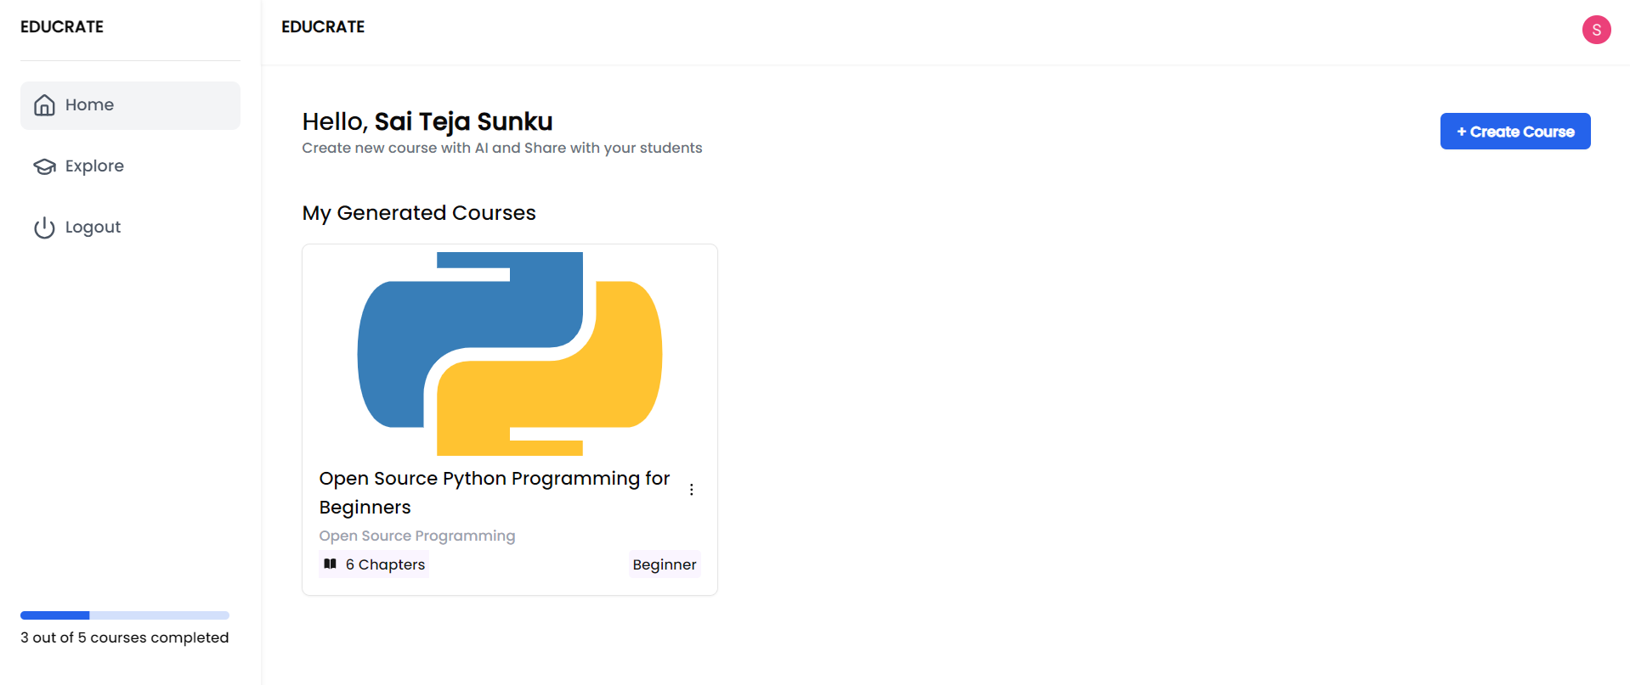Open the three-dot menu on Python course card
This screenshot has height=685, width=1630.
coord(692,490)
